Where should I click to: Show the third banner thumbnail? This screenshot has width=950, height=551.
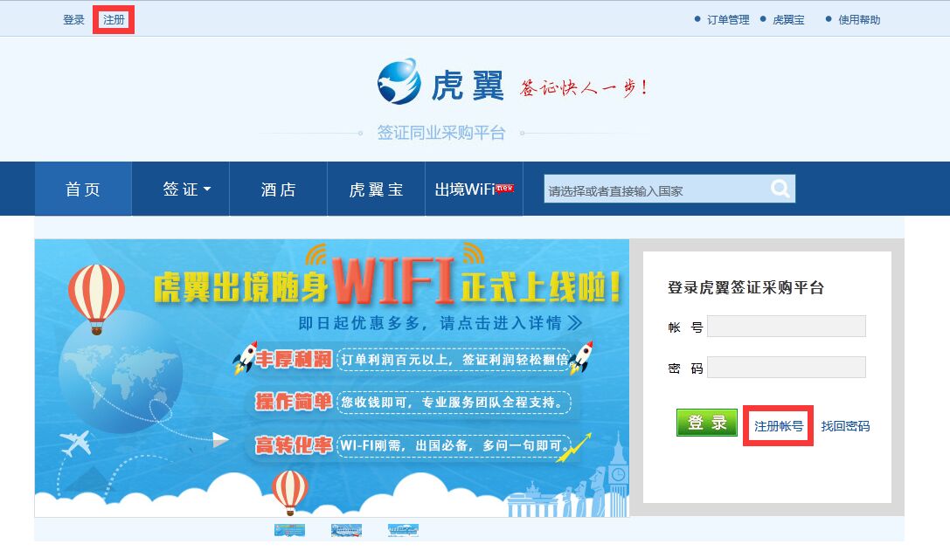(403, 530)
